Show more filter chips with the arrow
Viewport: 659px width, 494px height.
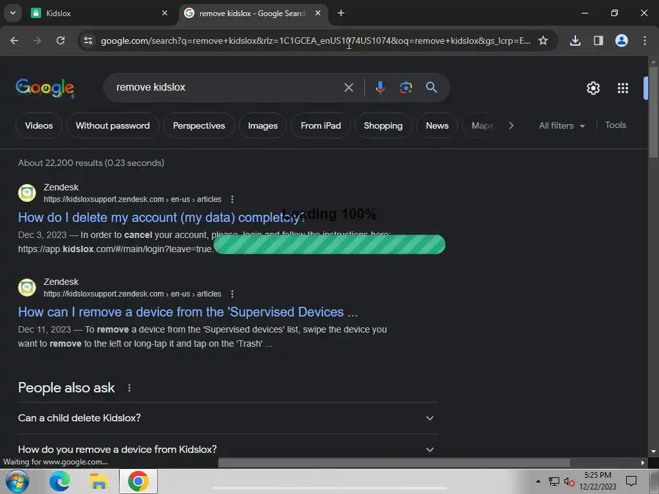tap(510, 125)
